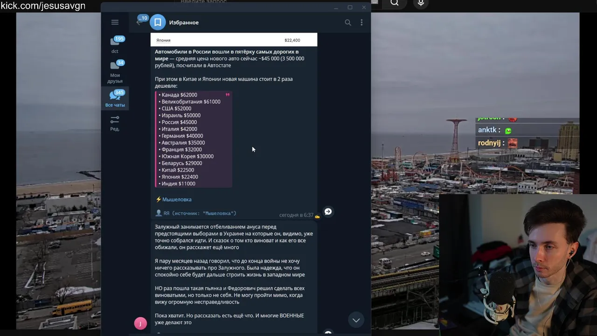Image resolution: width=597 pixels, height=336 pixels.
Task: Click the streamer webcam overlay
Action: click(518, 265)
